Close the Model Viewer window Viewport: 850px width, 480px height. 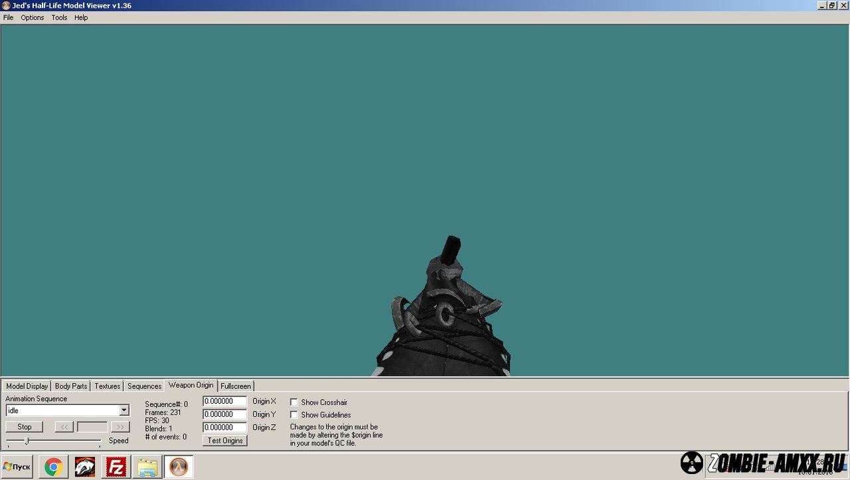point(843,5)
